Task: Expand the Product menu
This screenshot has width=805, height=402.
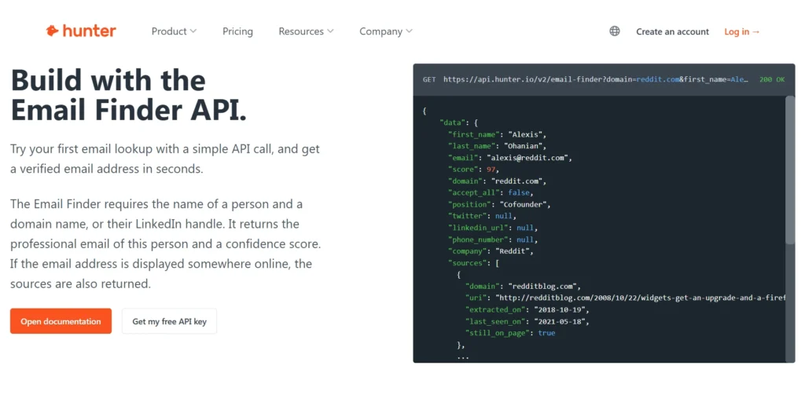Action: click(x=174, y=31)
